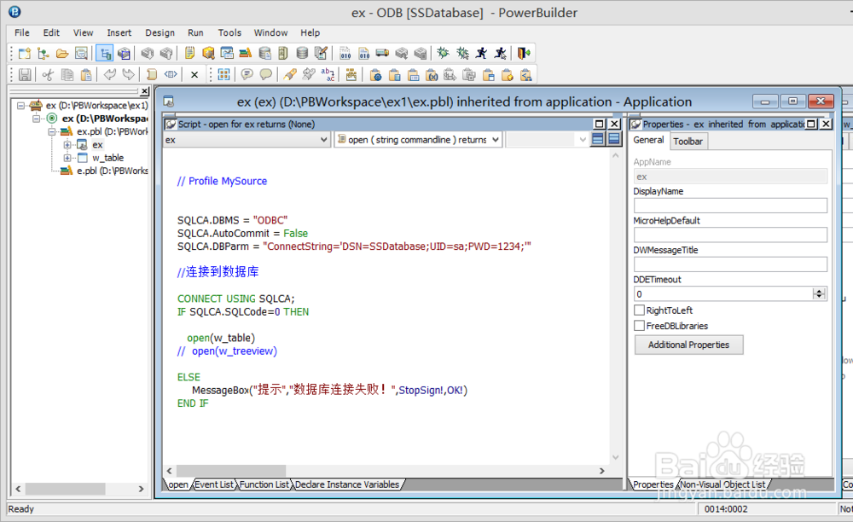Click the MicroHelpDefault input field

click(730, 235)
